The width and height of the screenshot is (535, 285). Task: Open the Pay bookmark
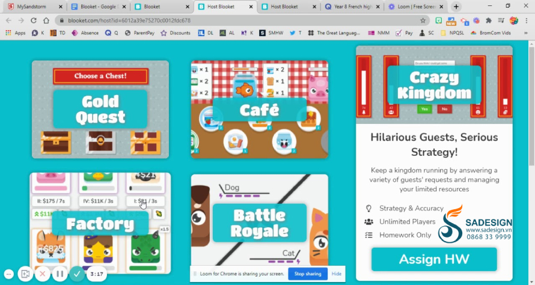404,32
